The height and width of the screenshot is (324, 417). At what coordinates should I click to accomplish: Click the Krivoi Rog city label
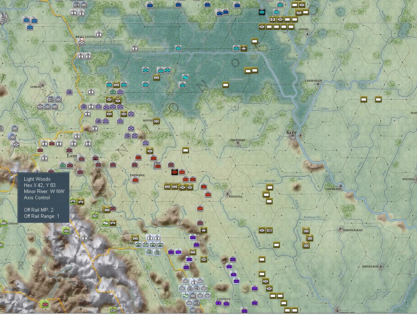point(370,266)
